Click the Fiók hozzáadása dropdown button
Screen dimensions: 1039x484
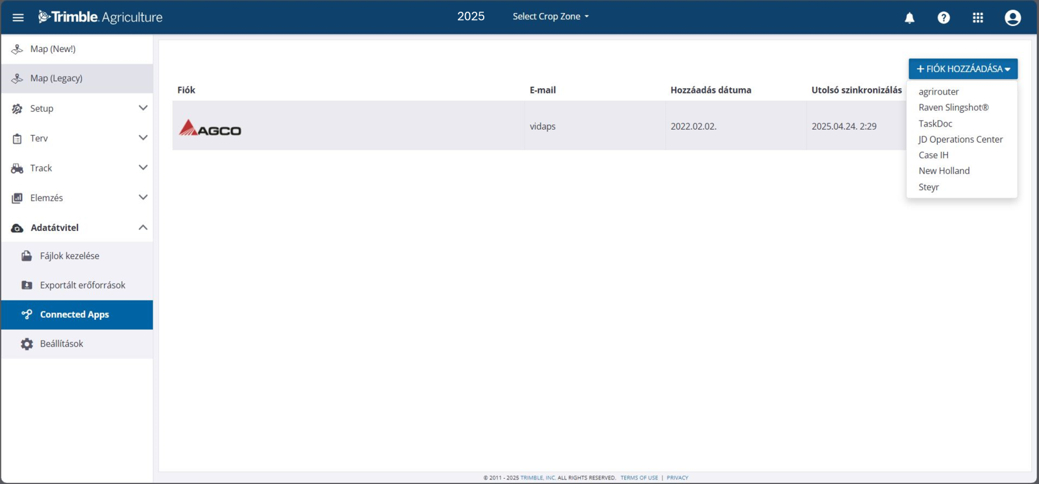[x=963, y=69]
